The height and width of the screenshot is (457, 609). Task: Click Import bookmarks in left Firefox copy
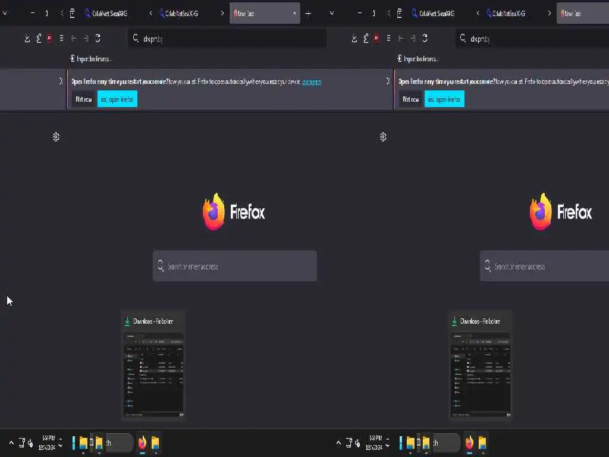coord(91,59)
